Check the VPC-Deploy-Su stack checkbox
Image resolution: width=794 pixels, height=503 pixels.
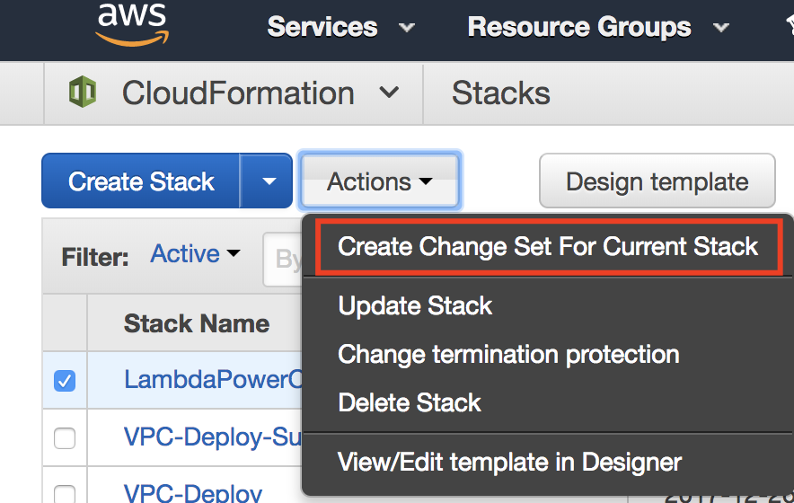[65, 438]
